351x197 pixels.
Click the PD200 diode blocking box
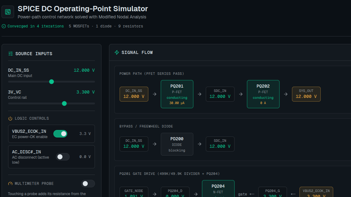pyautogui.click(x=177, y=144)
